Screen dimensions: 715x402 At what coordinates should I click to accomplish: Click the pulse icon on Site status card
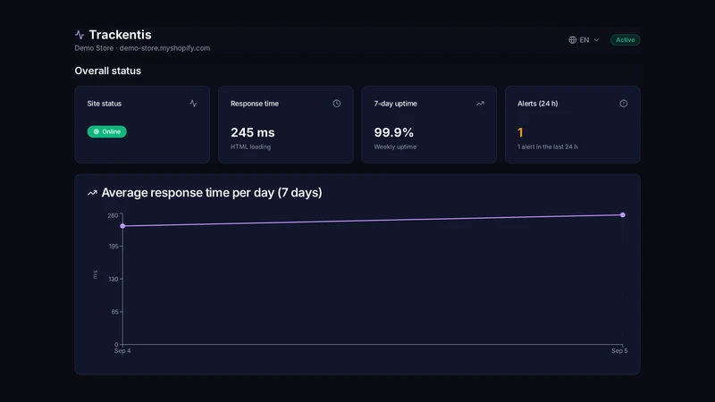[193, 104]
